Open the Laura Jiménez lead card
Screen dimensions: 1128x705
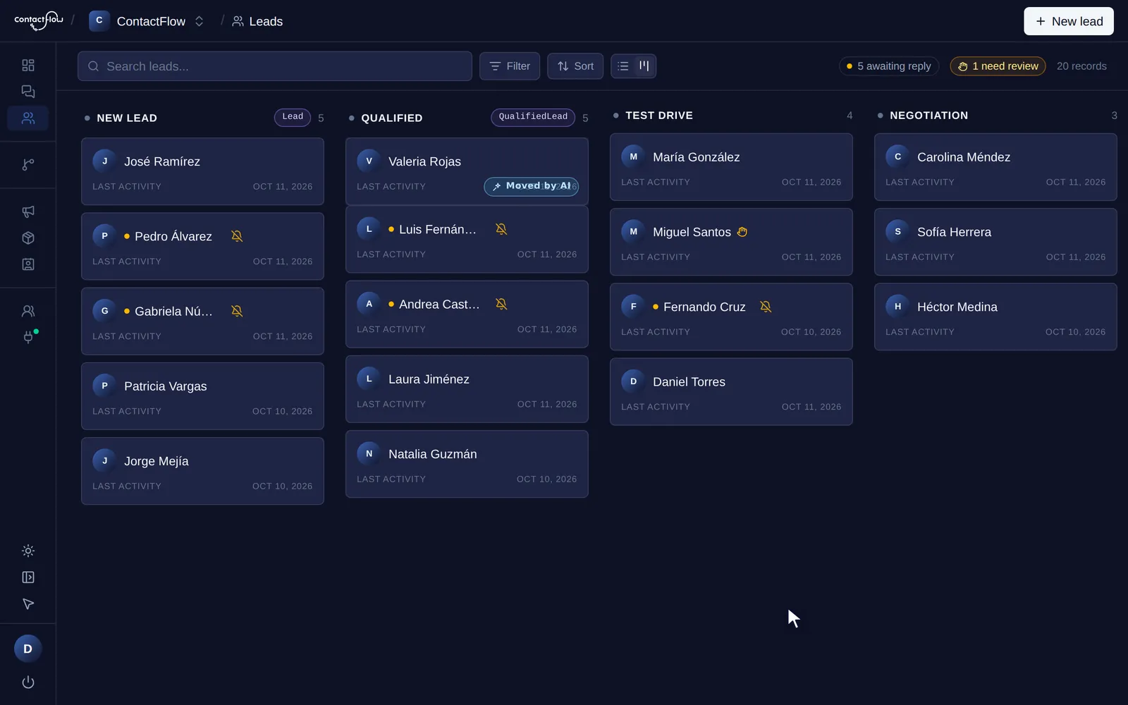pyautogui.click(x=467, y=389)
